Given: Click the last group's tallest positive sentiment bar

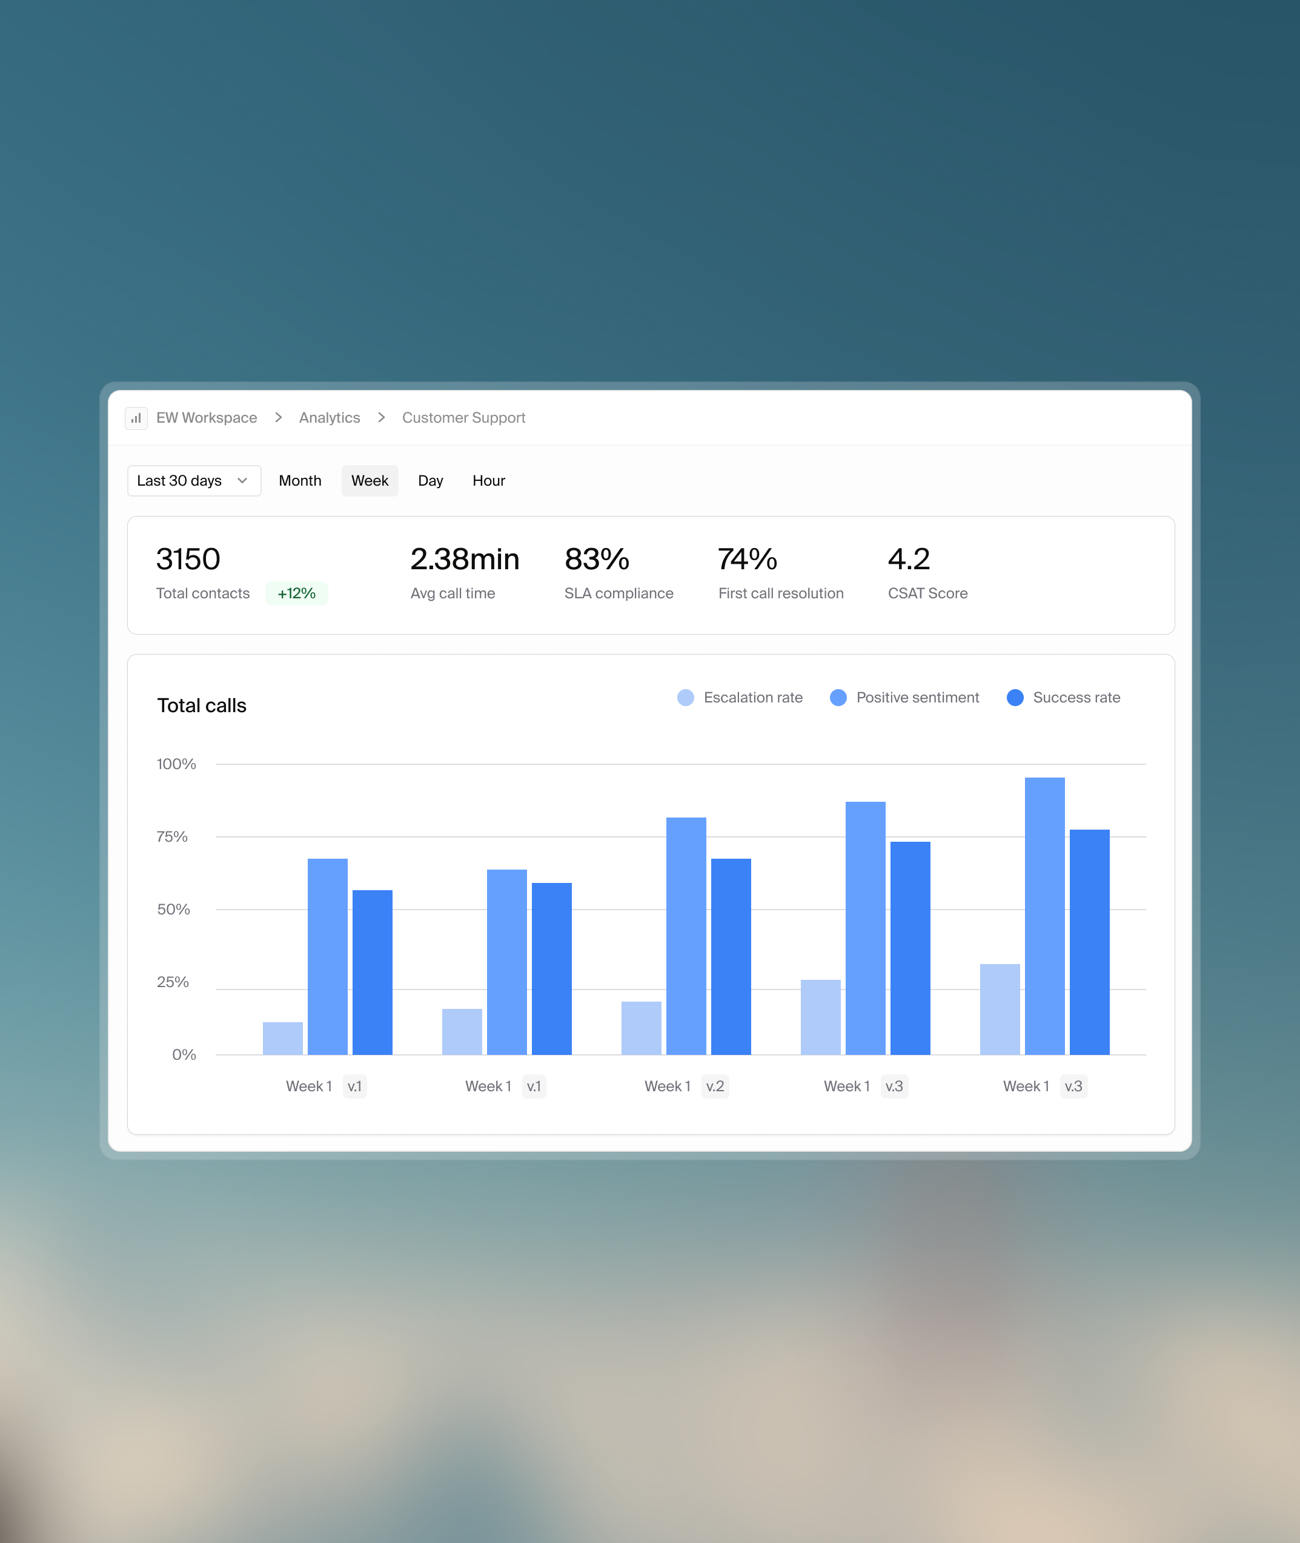Looking at the screenshot, I should 1045,916.
